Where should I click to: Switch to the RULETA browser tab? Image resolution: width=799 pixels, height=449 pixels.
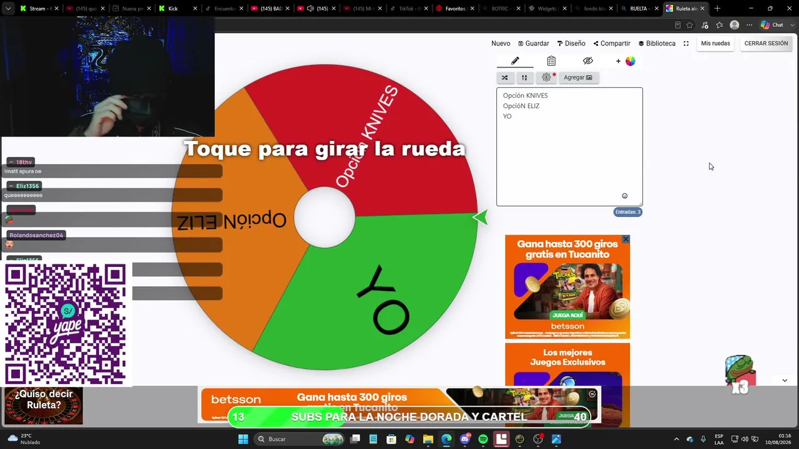pyautogui.click(x=639, y=9)
